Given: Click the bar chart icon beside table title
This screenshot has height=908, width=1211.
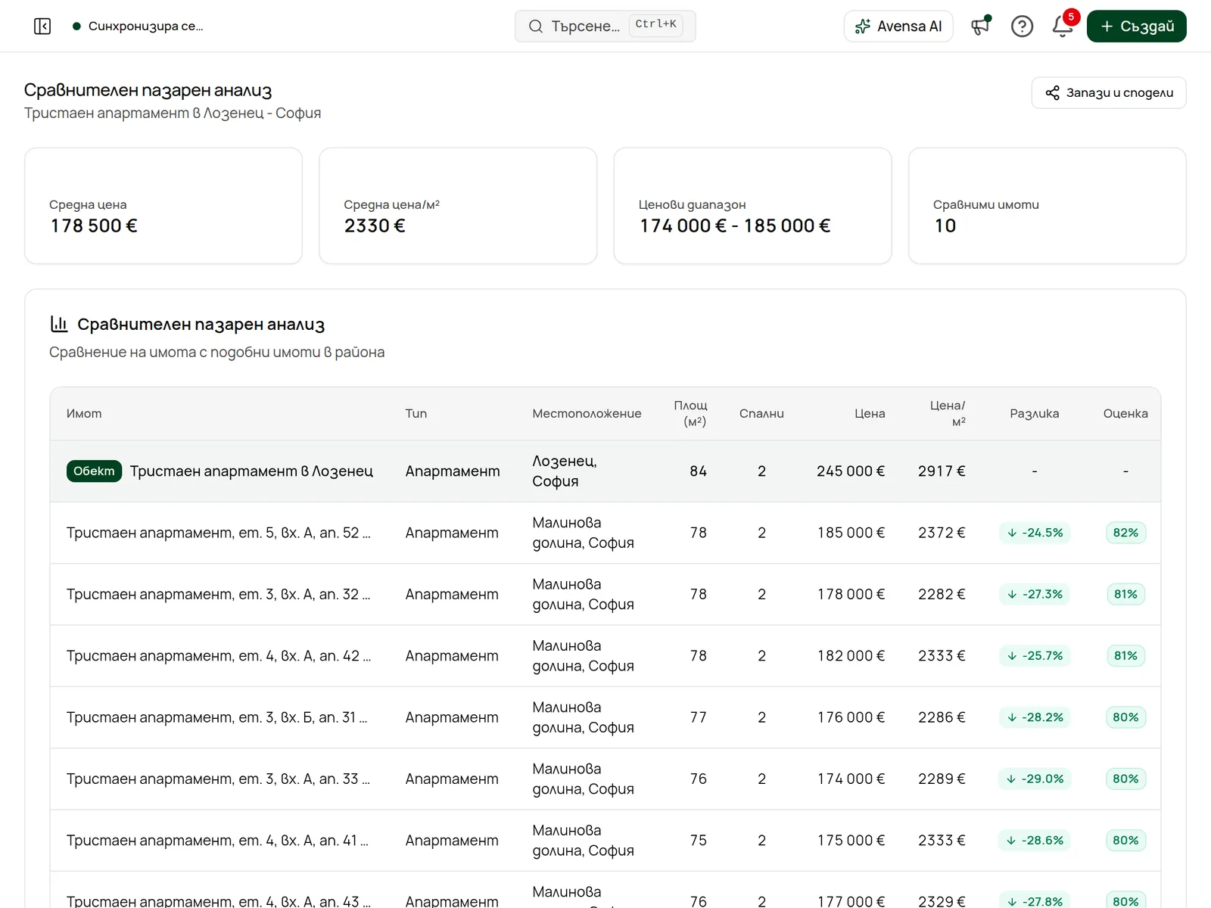Looking at the screenshot, I should [x=59, y=324].
